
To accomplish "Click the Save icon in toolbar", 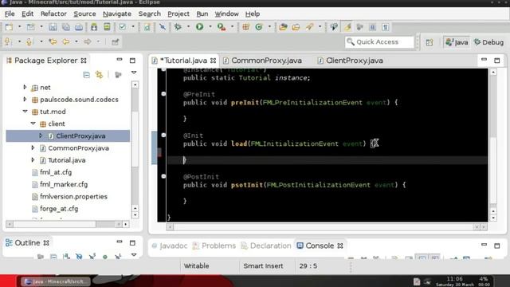I will tap(53, 27).
